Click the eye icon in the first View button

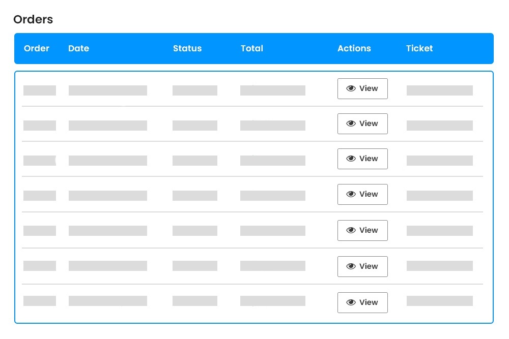[x=351, y=88]
